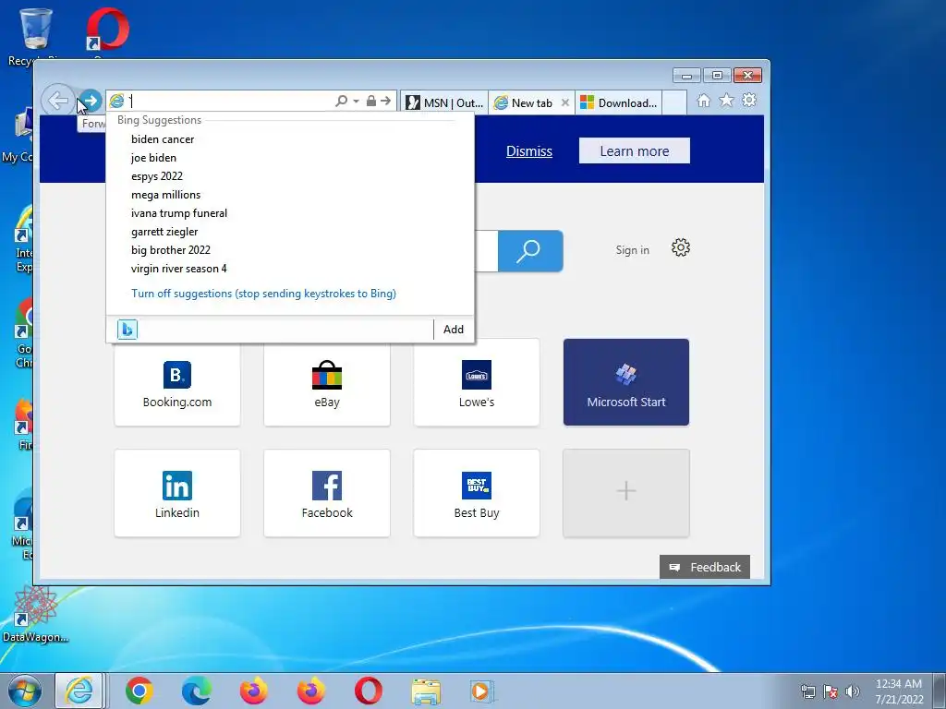Open the Facebook tile
946x709 pixels.
(327, 493)
